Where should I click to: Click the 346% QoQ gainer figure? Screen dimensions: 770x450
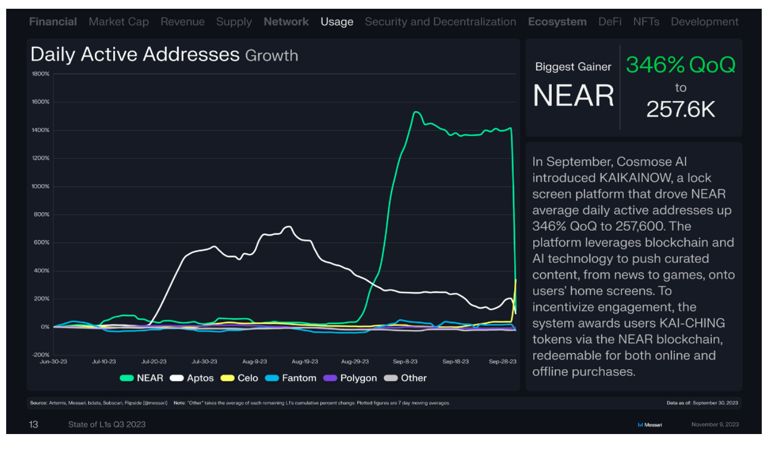tap(680, 65)
